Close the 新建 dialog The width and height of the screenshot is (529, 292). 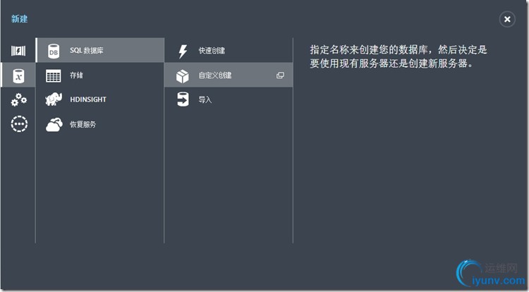506,20
